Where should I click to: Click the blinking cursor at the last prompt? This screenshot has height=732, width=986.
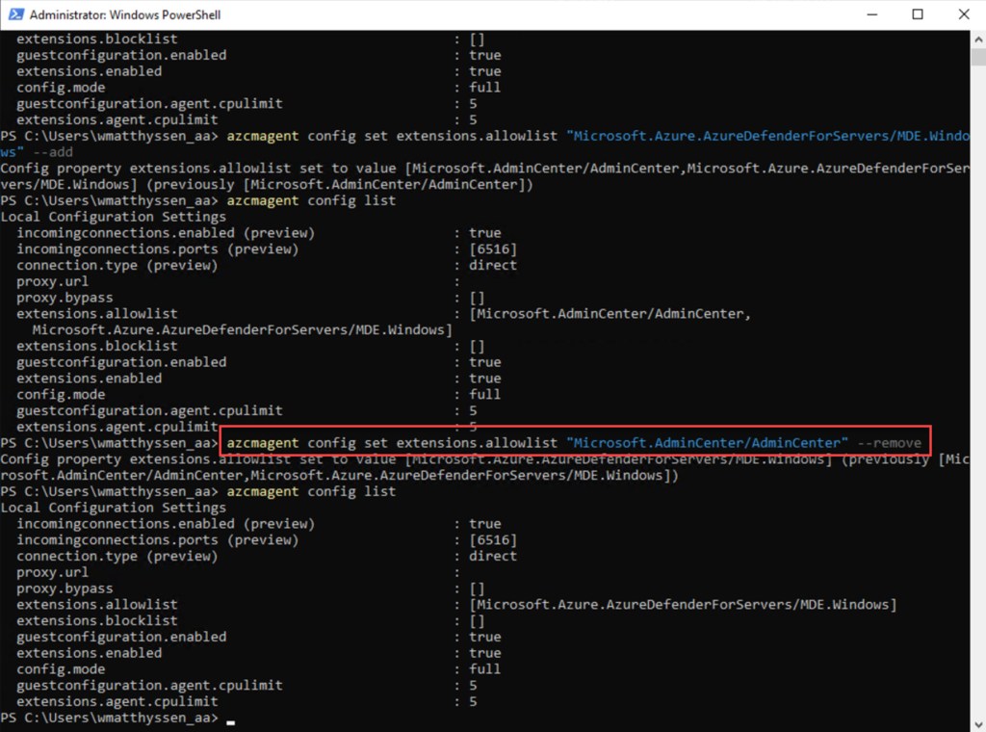(x=231, y=719)
